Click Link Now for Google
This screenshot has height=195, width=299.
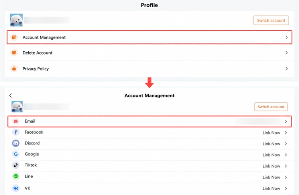coord(271,155)
